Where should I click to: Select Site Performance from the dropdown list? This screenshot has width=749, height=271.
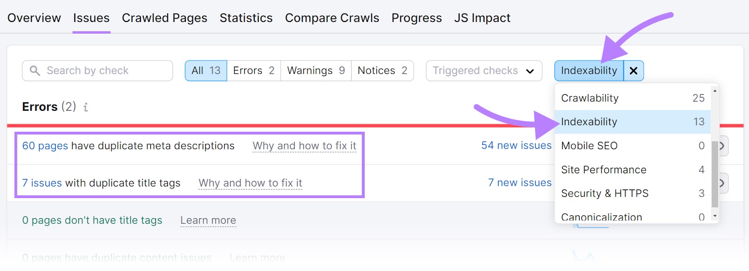coord(603,170)
